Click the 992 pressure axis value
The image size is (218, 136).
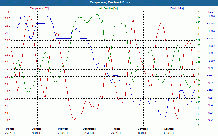pyautogui.click(x=210, y=120)
